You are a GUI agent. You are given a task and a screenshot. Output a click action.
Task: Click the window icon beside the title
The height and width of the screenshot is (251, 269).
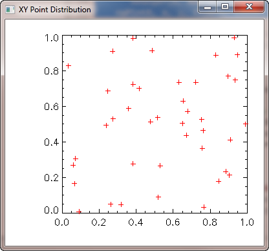pyautogui.click(x=10, y=10)
